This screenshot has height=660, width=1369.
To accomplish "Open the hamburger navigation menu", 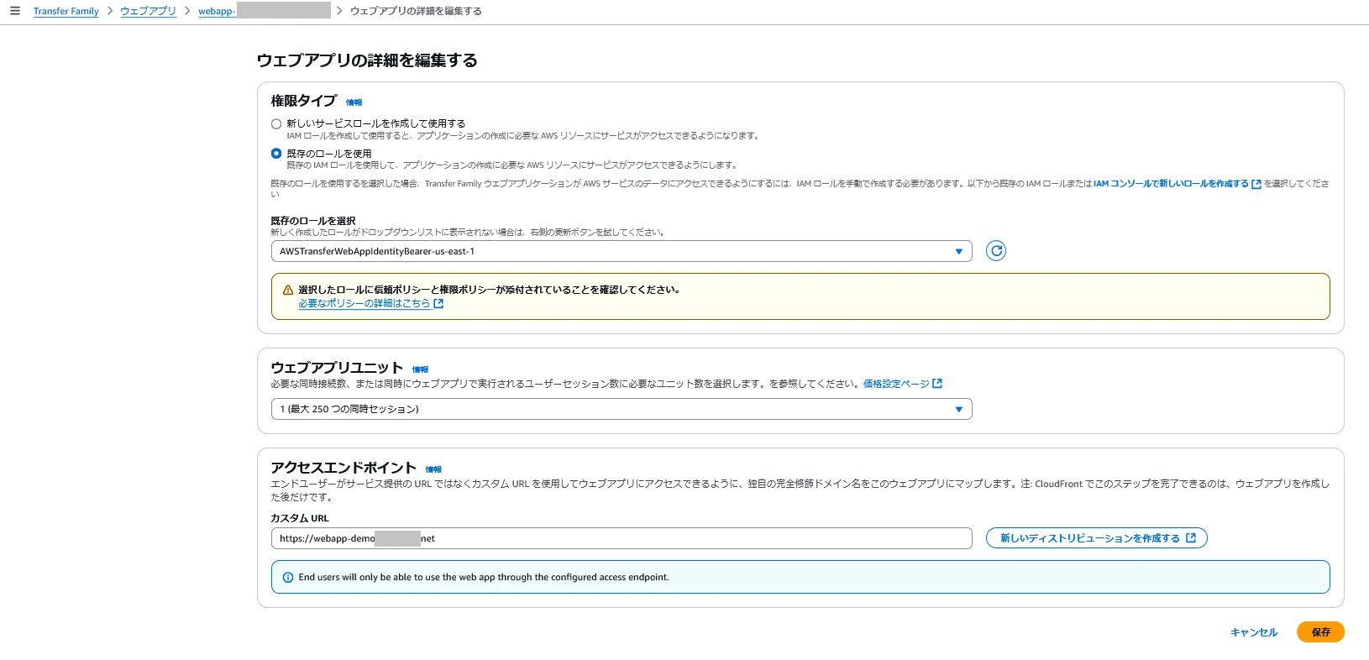I will click(x=14, y=11).
